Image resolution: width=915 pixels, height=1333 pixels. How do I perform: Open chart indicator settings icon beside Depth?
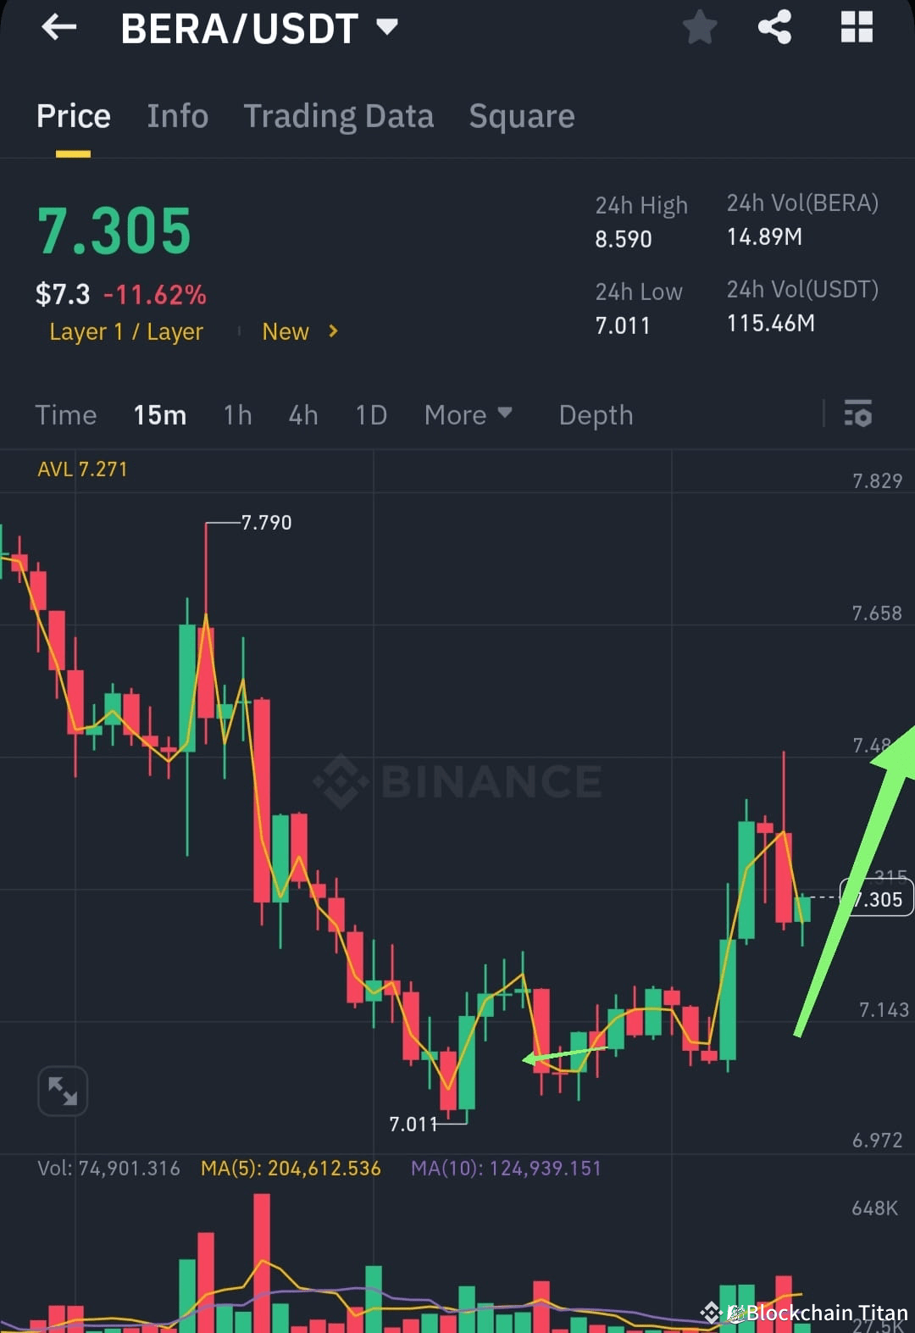(x=858, y=415)
